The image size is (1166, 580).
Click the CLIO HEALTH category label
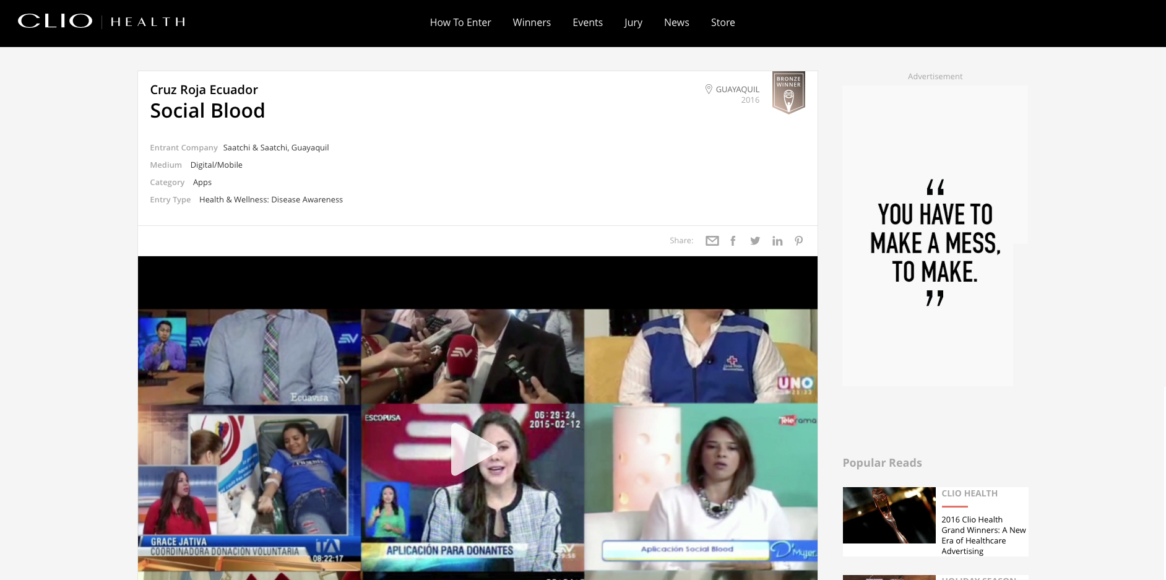point(969,493)
